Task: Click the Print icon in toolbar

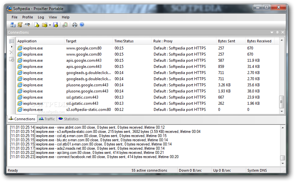Action: [x=75, y=25]
